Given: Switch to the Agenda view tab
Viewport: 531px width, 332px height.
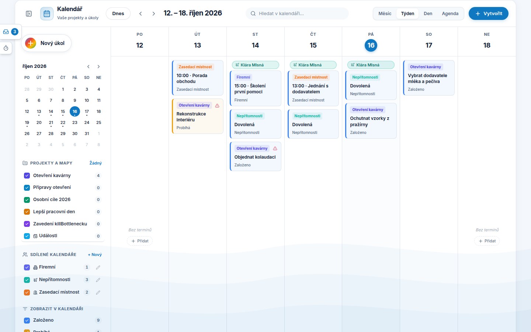Looking at the screenshot, I should point(450,14).
